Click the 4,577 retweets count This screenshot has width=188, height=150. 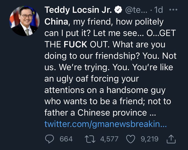[x=109, y=139]
